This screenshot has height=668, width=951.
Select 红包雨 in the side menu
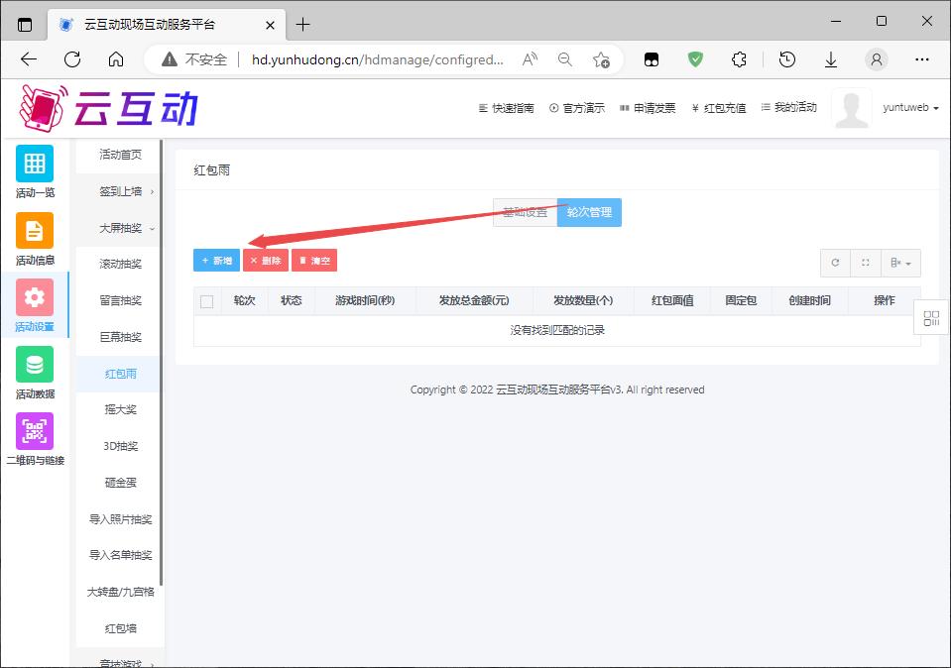tap(119, 374)
